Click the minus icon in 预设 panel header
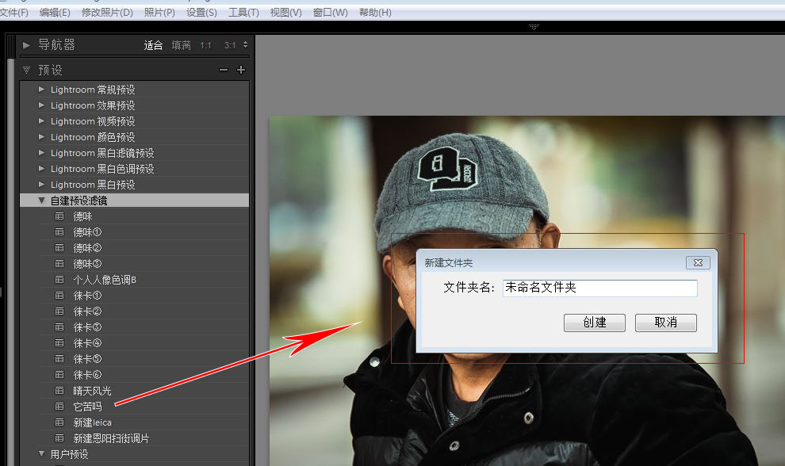785x466 pixels. (224, 70)
